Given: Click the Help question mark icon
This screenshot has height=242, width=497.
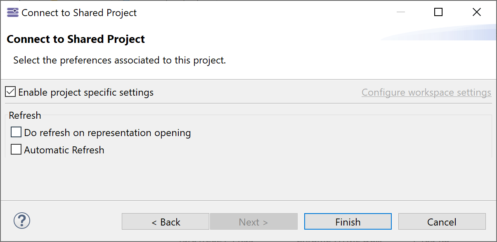Looking at the screenshot, I should tap(22, 221).
